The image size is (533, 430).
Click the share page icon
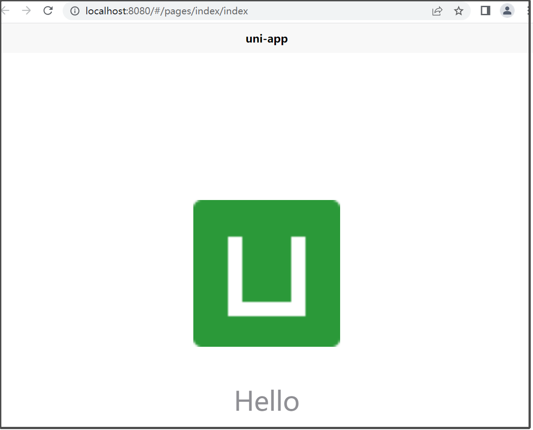click(x=437, y=11)
